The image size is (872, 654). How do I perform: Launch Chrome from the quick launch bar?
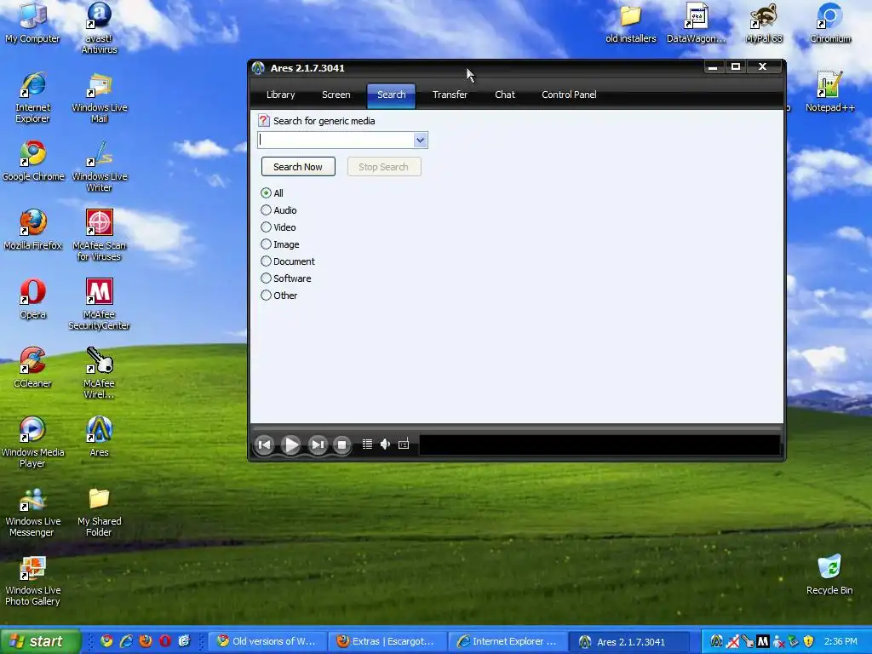(x=106, y=641)
